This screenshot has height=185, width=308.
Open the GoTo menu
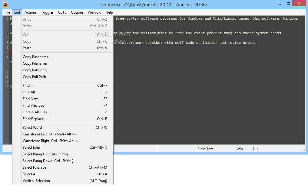pos(62,12)
